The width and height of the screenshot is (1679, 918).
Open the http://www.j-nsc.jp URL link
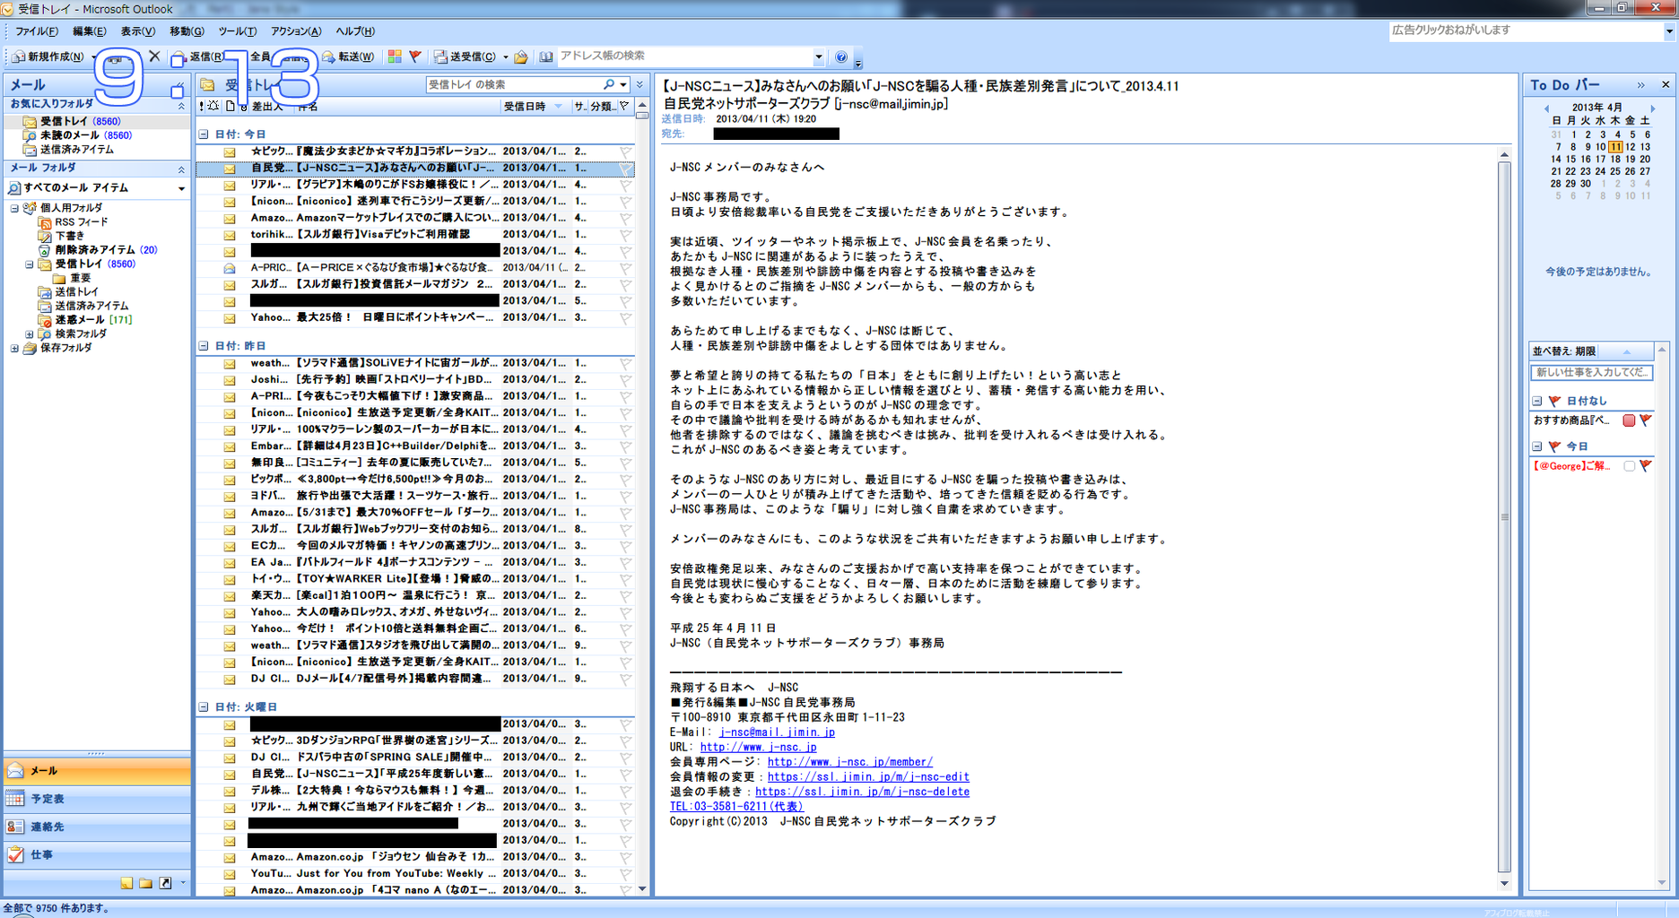point(758,747)
